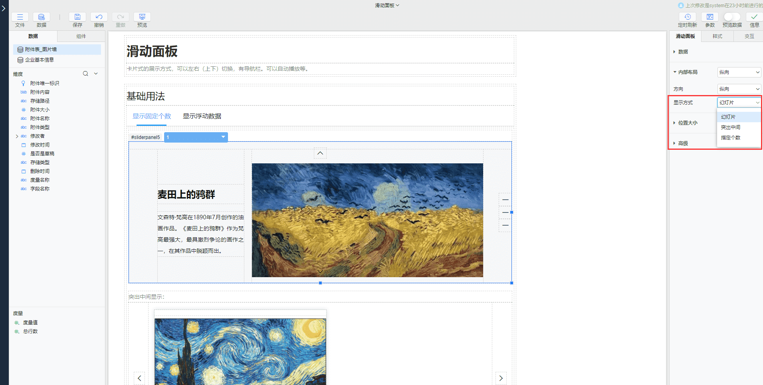Open the 显示浮动数据 tab

point(202,116)
